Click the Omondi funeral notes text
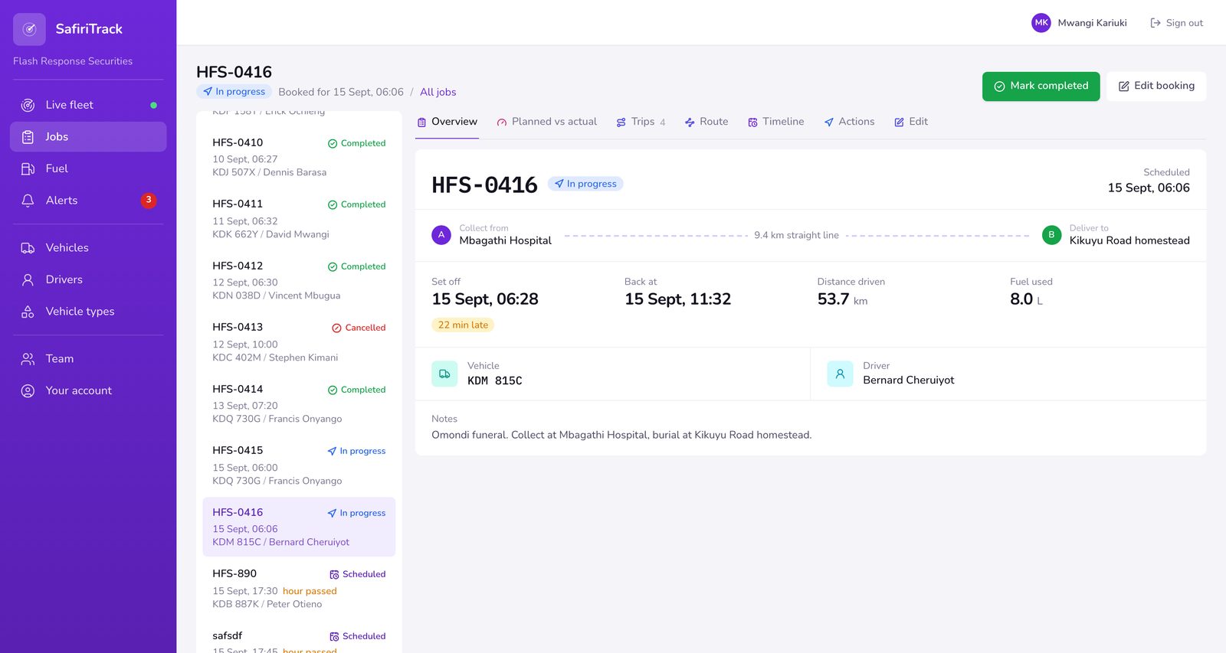 621,435
